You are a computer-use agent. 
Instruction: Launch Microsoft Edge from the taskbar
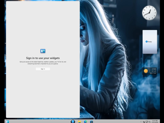(86, 122)
